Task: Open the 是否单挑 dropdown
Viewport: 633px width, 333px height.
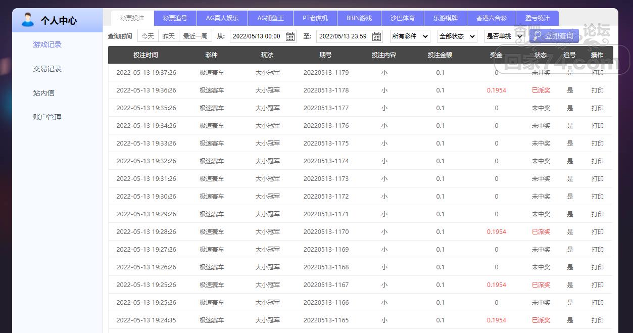Action: pos(503,36)
